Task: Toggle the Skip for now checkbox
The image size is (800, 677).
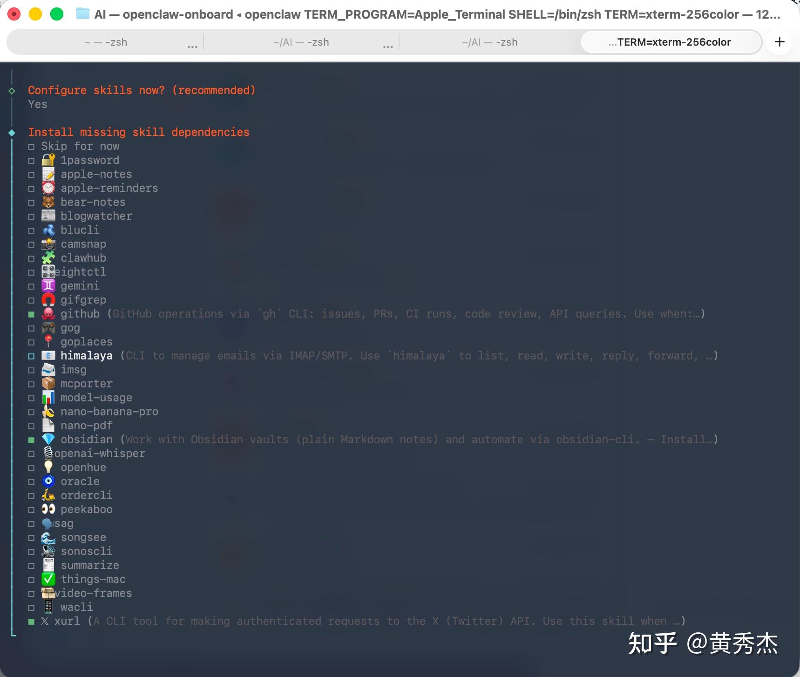Action: point(31,147)
